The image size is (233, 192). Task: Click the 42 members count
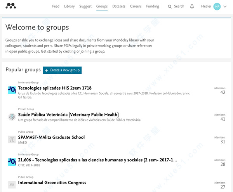point(223,92)
